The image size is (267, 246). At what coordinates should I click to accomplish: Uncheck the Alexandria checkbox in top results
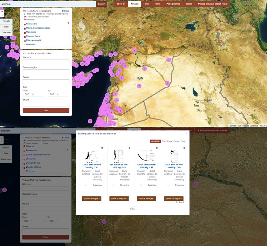tap(25, 25)
